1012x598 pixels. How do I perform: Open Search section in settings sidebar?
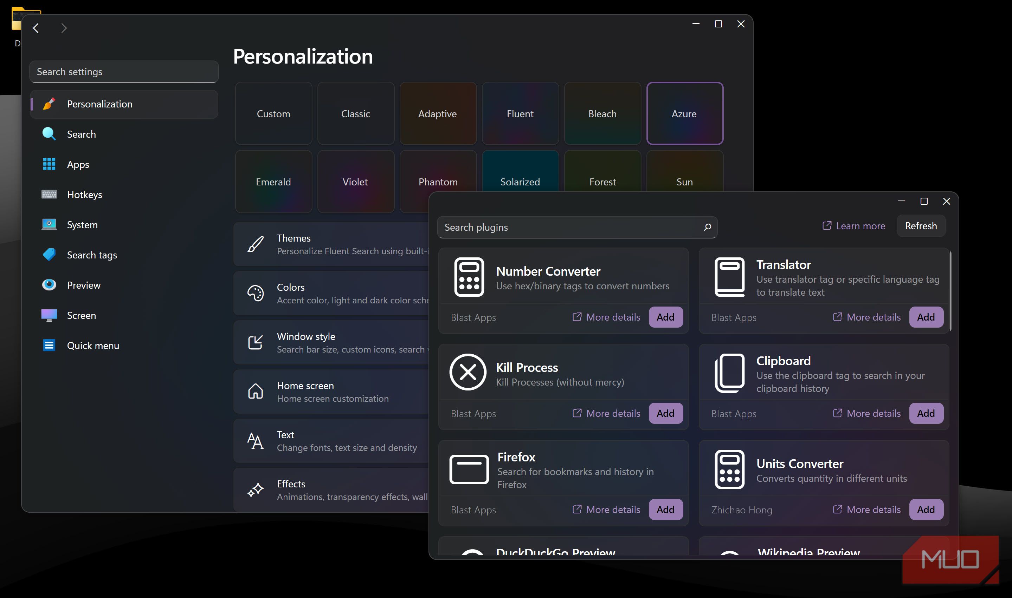124,134
